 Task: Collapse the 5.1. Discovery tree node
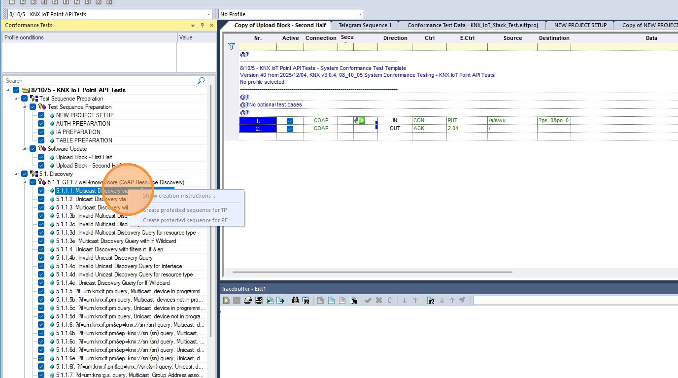[x=17, y=174]
